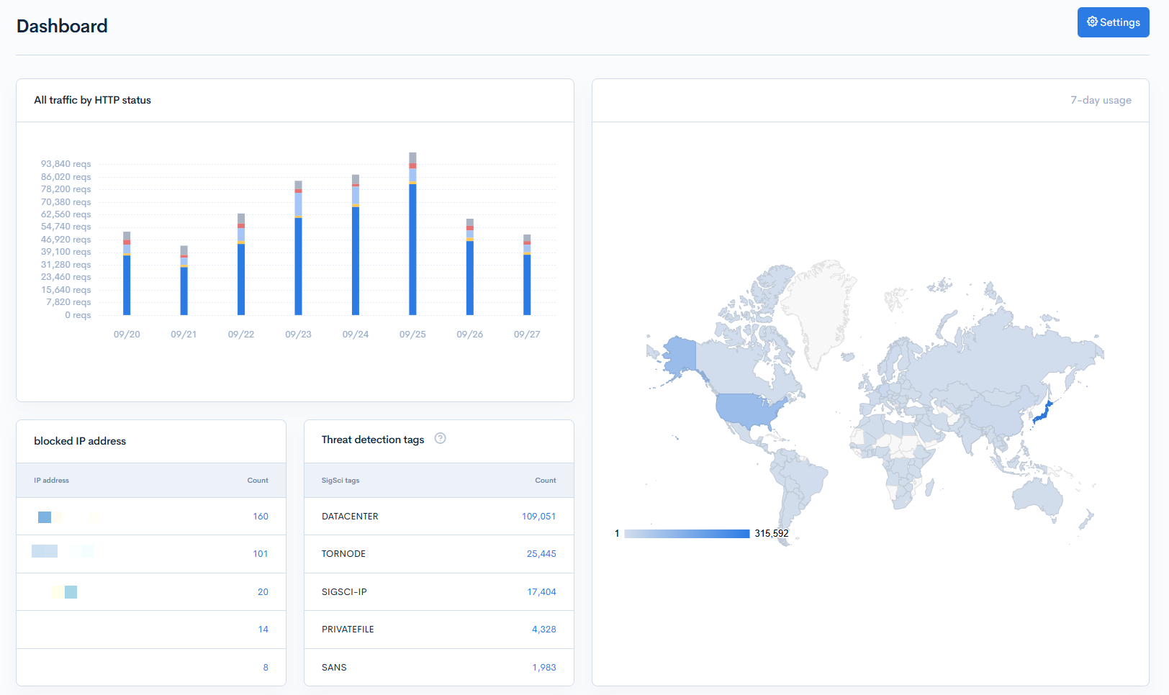Click Count header in Threat detection table
This screenshot has height=695, width=1169.
(546, 481)
